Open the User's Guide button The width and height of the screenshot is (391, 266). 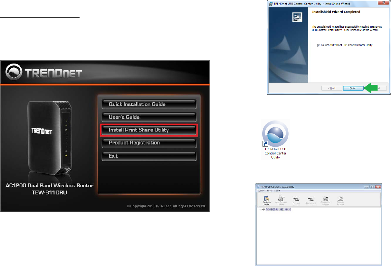coord(149,117)
